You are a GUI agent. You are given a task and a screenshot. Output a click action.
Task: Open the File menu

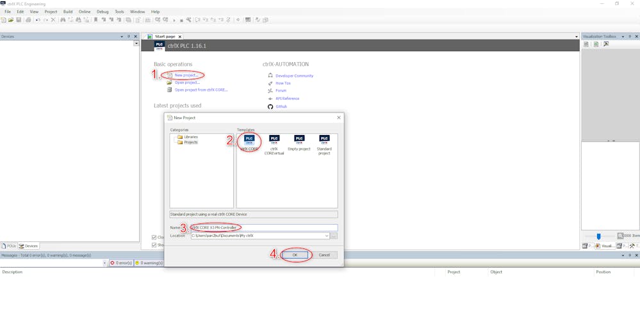8,12
